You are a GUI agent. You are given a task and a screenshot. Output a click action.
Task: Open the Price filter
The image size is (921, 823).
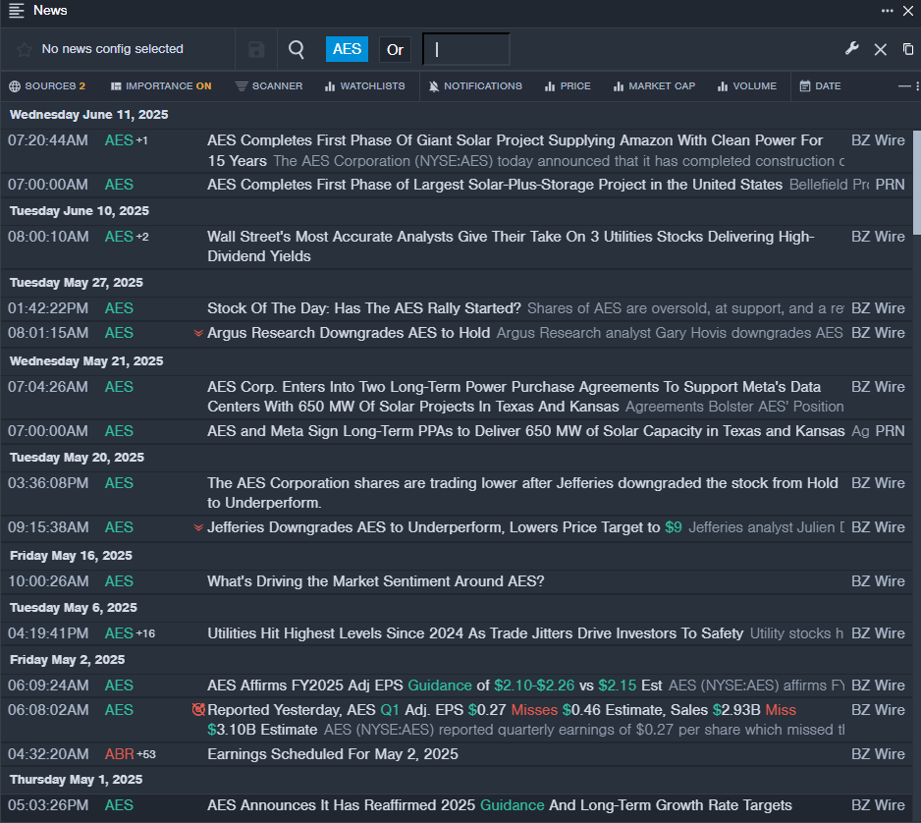[568, 86]
